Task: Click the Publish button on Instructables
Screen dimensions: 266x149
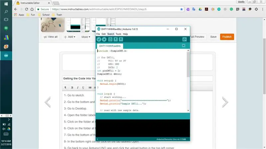Action: 227,37
